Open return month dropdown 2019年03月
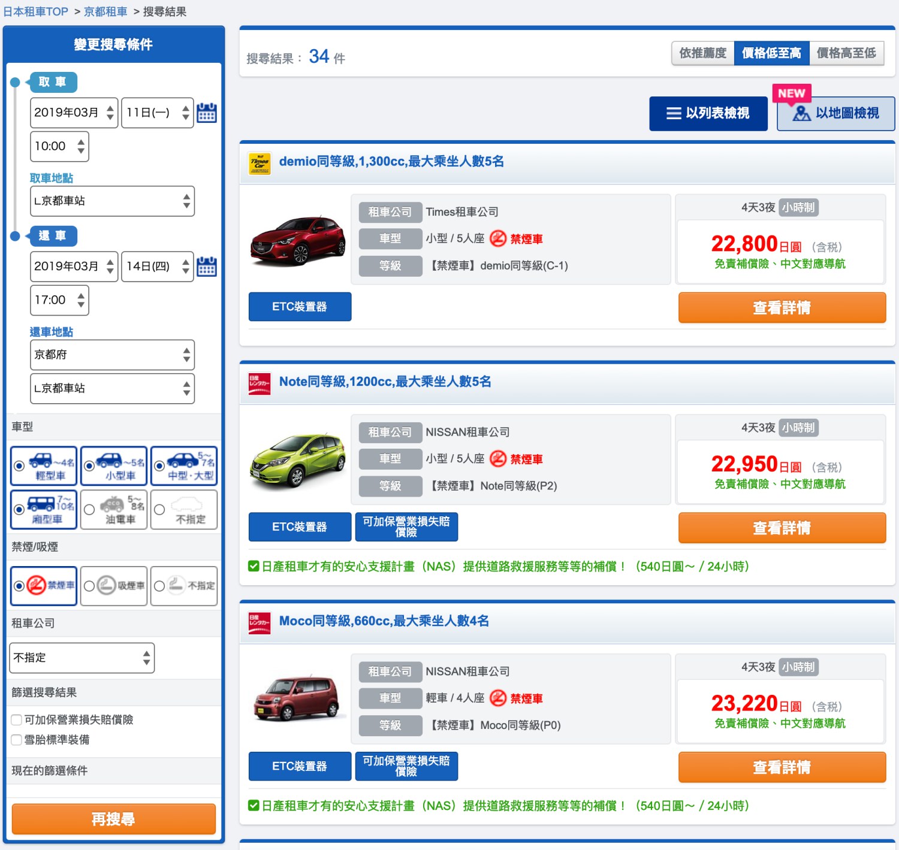 point(74,267)
